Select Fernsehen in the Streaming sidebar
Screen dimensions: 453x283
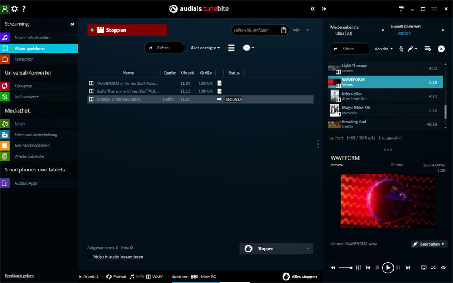click(x=24, y=59)
